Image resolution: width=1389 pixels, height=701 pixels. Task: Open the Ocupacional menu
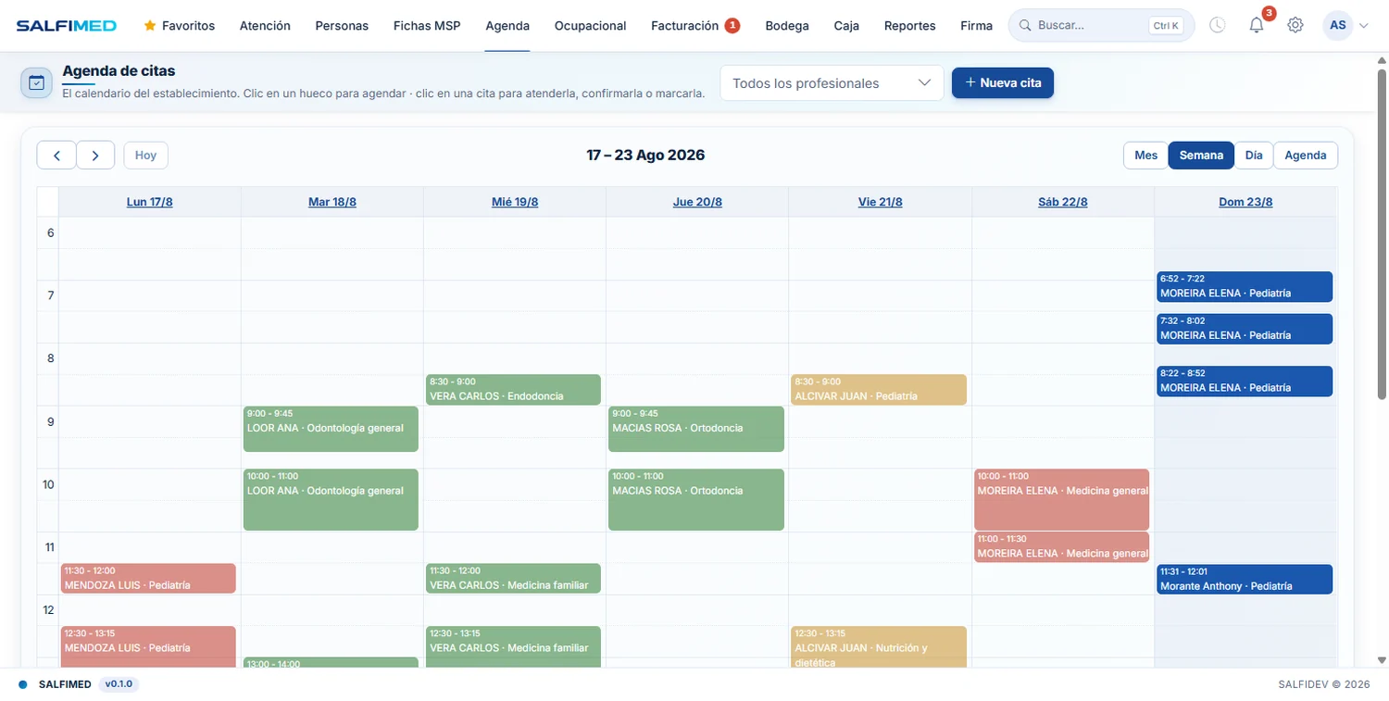pos(590,26)
